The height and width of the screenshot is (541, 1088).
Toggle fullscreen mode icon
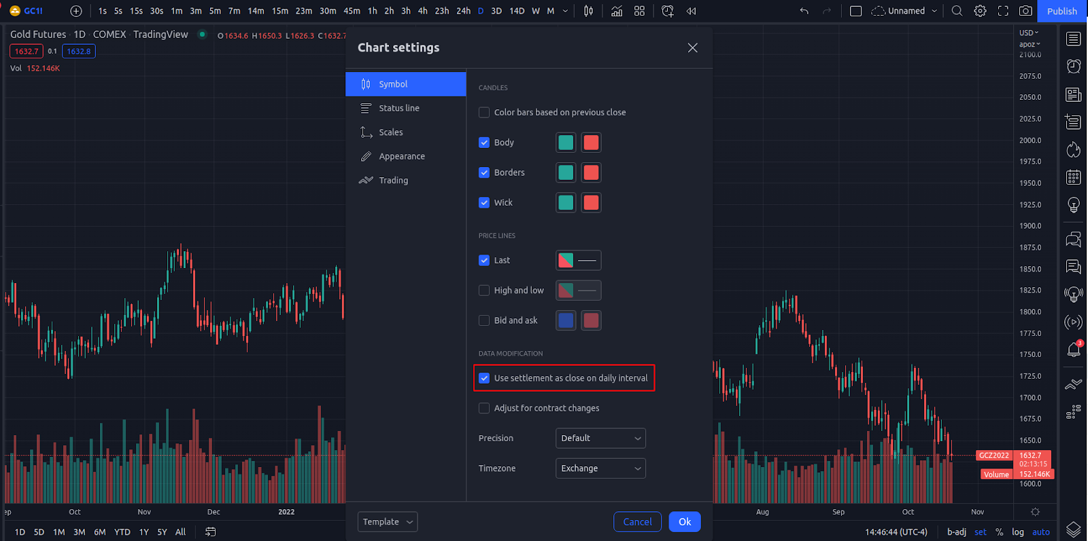click(1003, 11)
